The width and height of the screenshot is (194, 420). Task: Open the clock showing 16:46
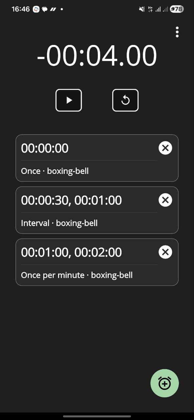point(20,9)
